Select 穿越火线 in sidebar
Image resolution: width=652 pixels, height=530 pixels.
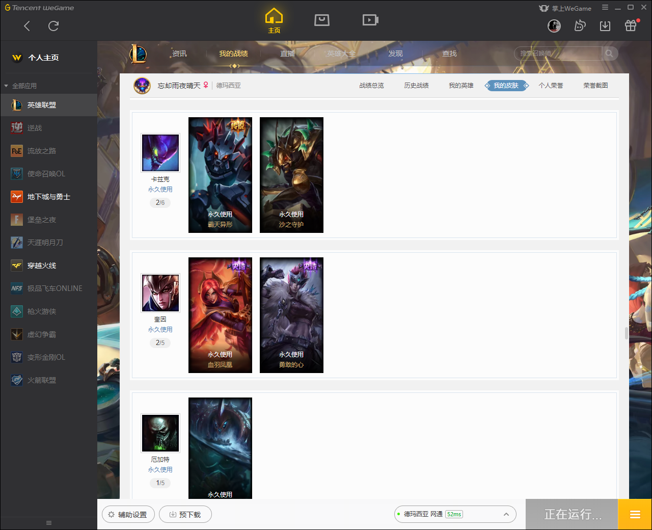click(49, 266)
